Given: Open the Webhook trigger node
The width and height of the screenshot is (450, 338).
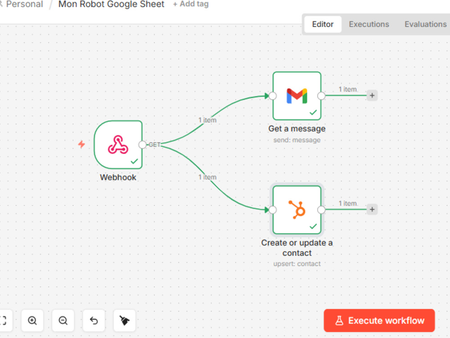Looking at the screenshot, I should [x=118, y=145].
